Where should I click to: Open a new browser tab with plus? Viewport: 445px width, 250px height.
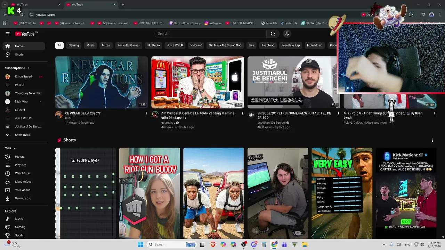(x=123, y=5)
